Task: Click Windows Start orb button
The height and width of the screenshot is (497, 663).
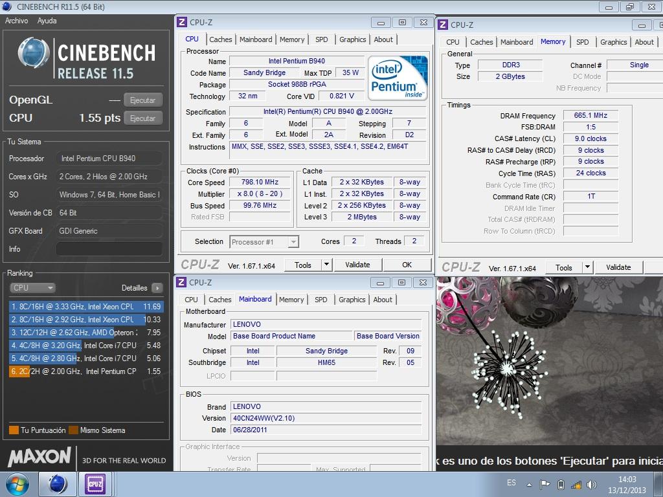Action: pos(17,484)
